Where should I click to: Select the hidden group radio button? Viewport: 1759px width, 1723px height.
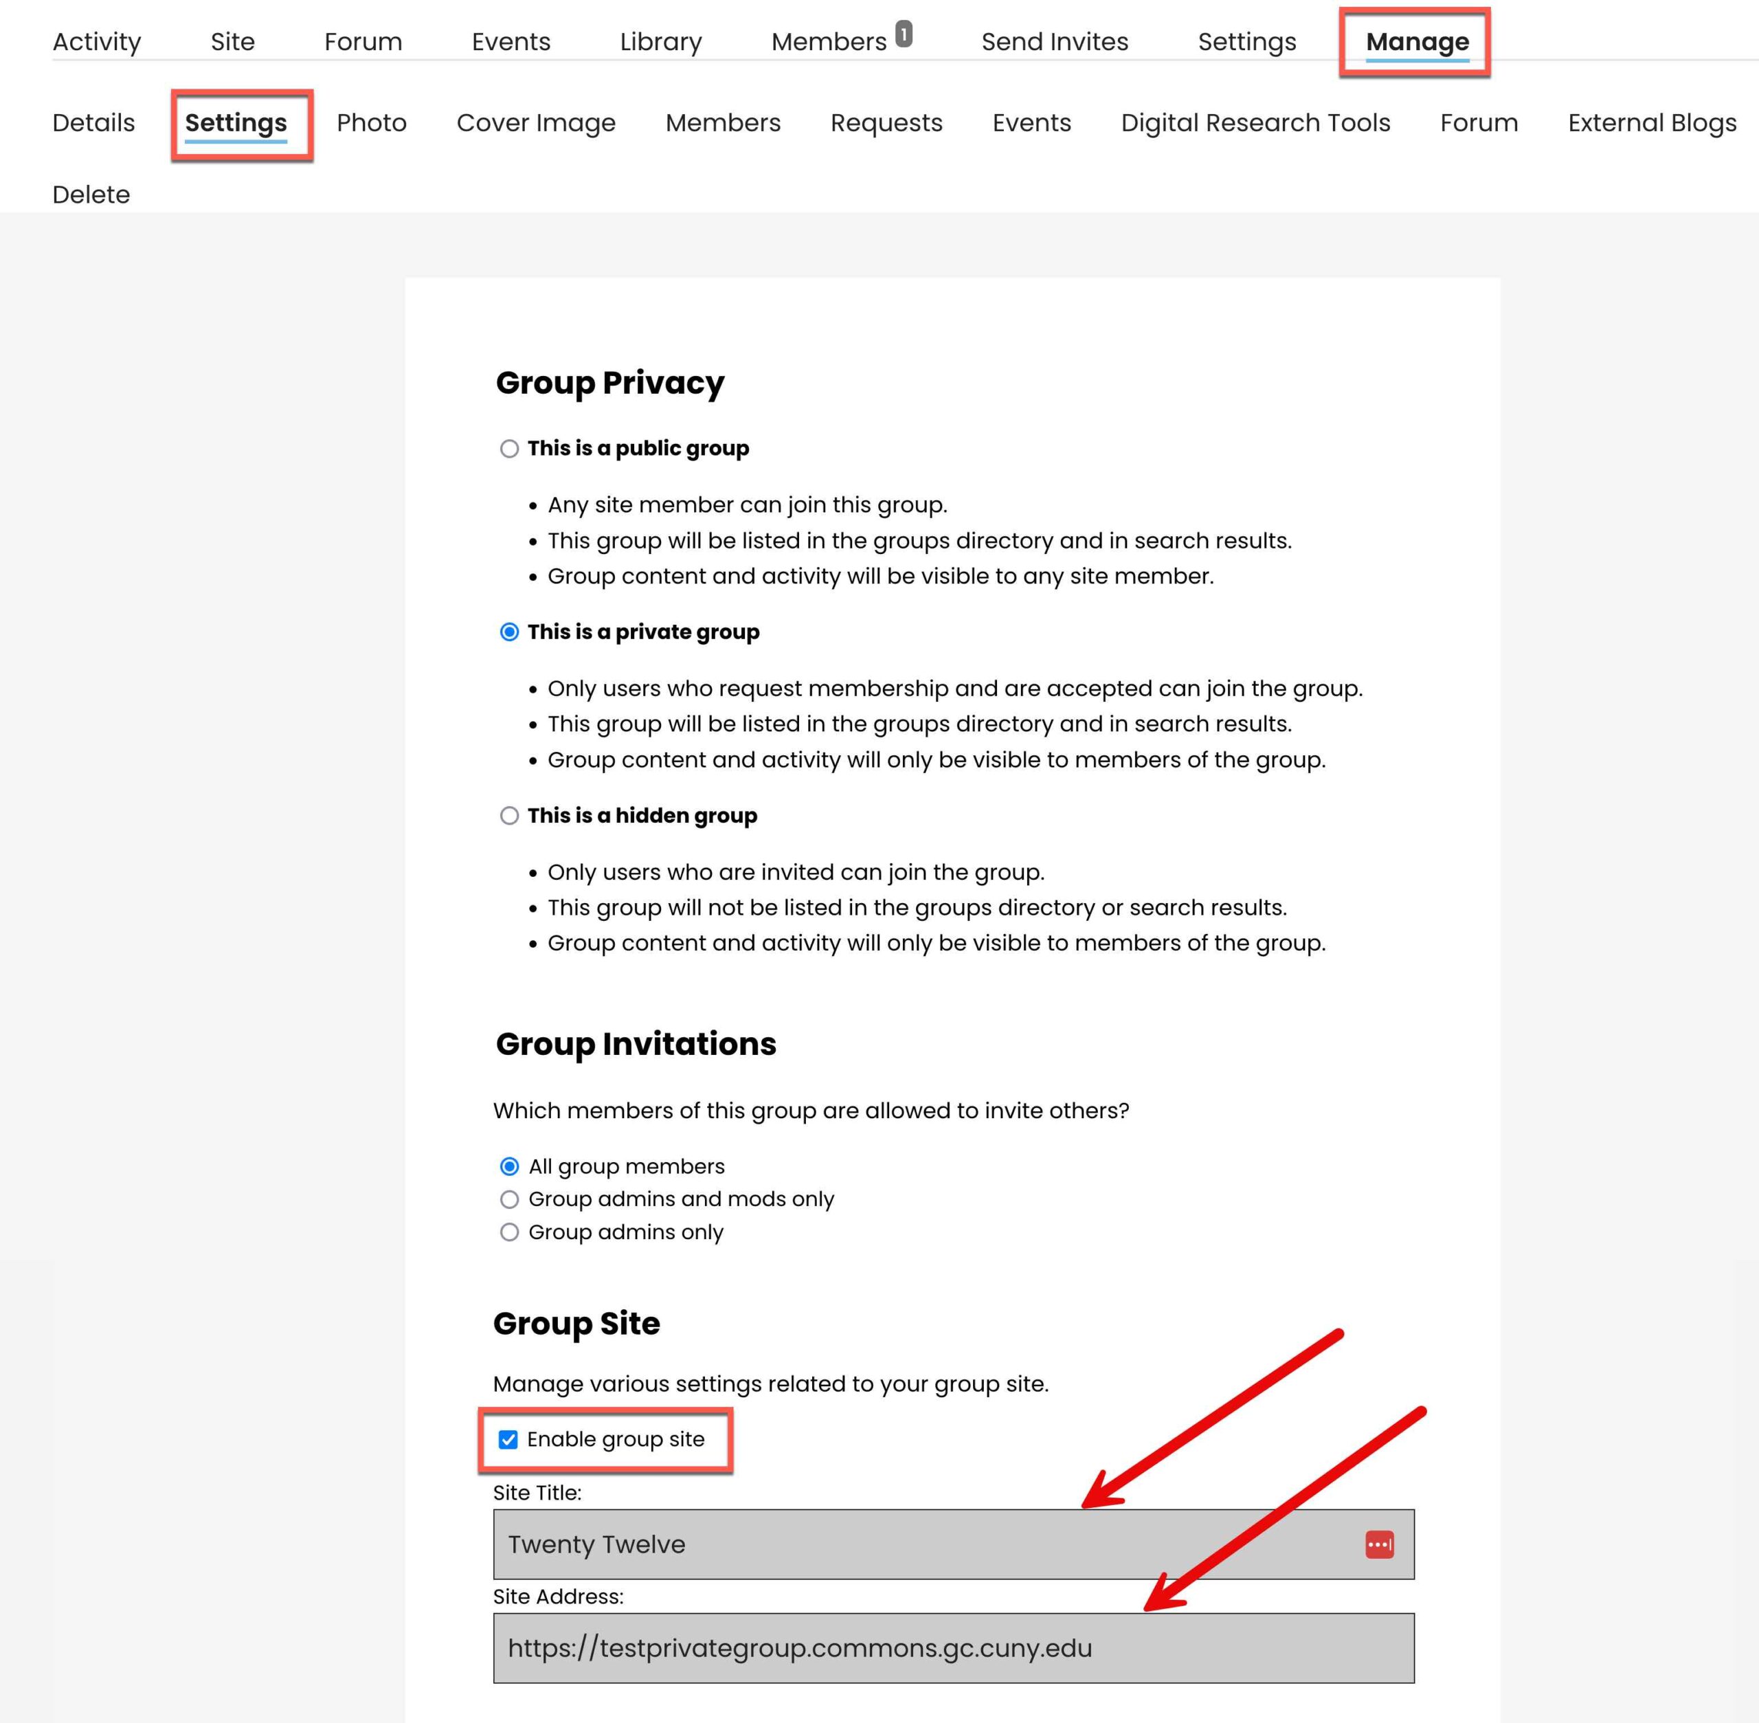tap(506, 816)
